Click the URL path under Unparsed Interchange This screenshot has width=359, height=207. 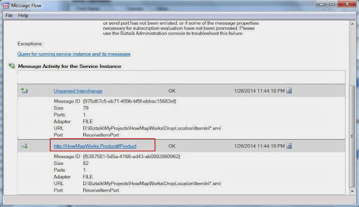(x=152, y=128)
